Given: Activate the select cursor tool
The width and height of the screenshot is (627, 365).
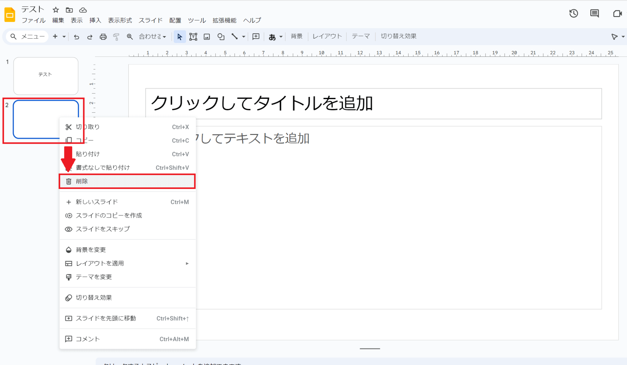Looking at the screenshot, I should [x=179, y=37].
